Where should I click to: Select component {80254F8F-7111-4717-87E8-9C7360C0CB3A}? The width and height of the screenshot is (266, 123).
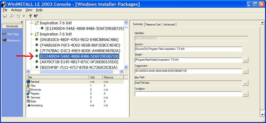[x=79, y=67]
